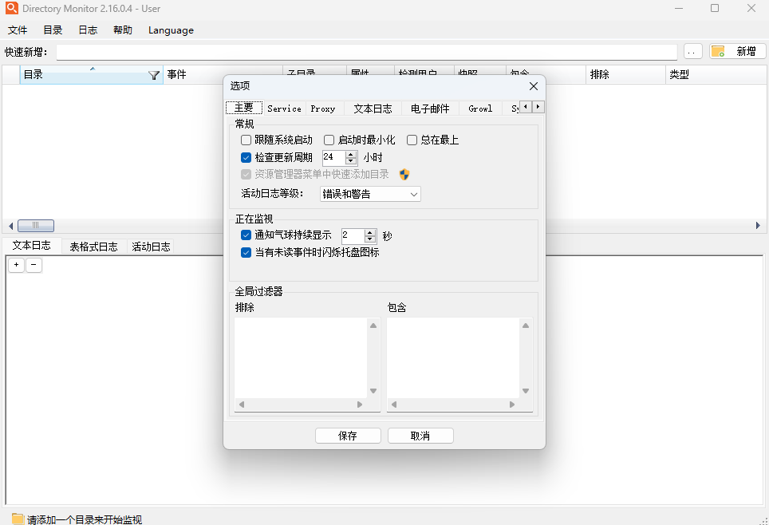Viewport: 769px width, 525px height.
Task: Click the plus button in text log
Action: click(x=16, y=265)
